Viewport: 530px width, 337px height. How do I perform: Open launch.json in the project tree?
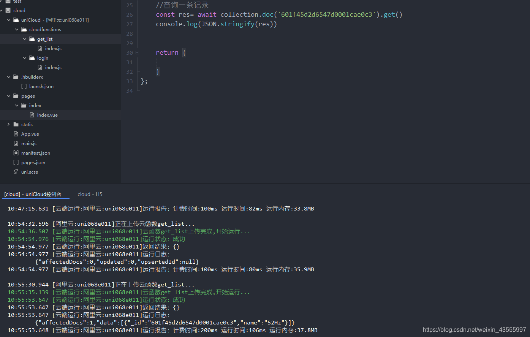pos(41,87)
